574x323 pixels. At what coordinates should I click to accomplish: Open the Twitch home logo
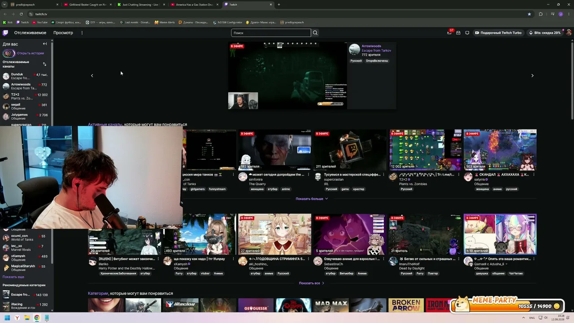pyautogui.click(x=5, y=33)
